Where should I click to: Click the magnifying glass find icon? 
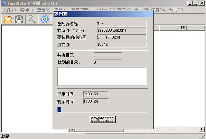31,19
